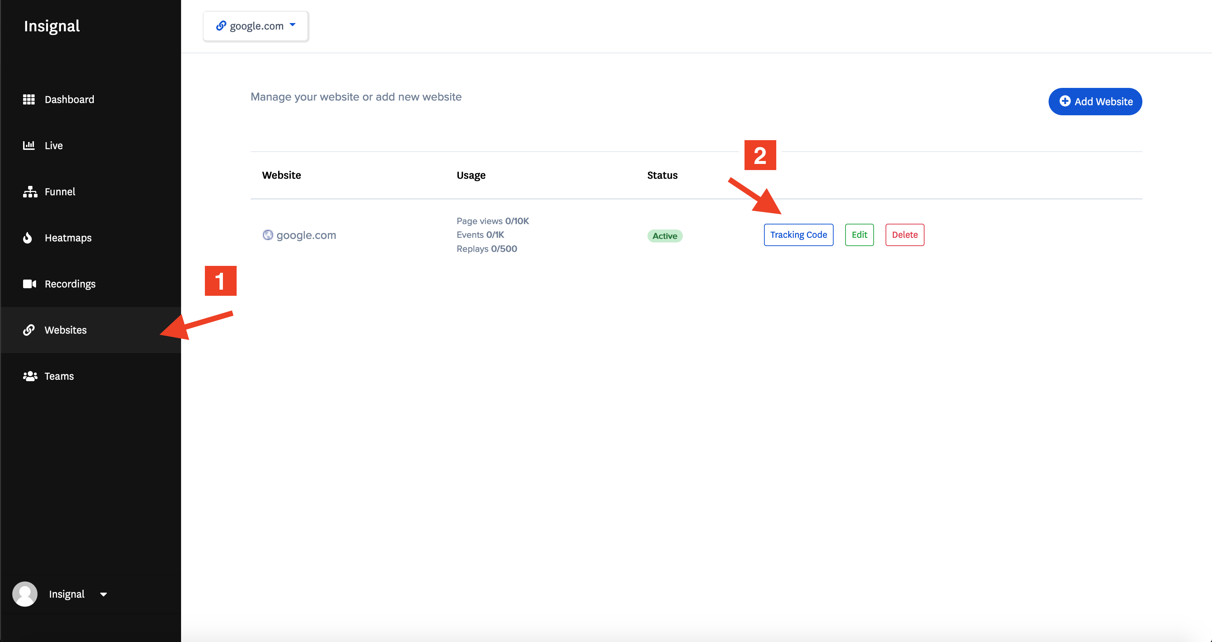Go to the Live section
Screen dimensions: 1212x642
[91, 146]
